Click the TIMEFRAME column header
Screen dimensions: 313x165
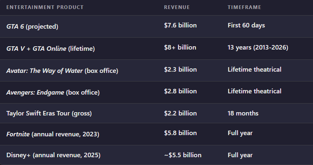(x=244, y=7)
